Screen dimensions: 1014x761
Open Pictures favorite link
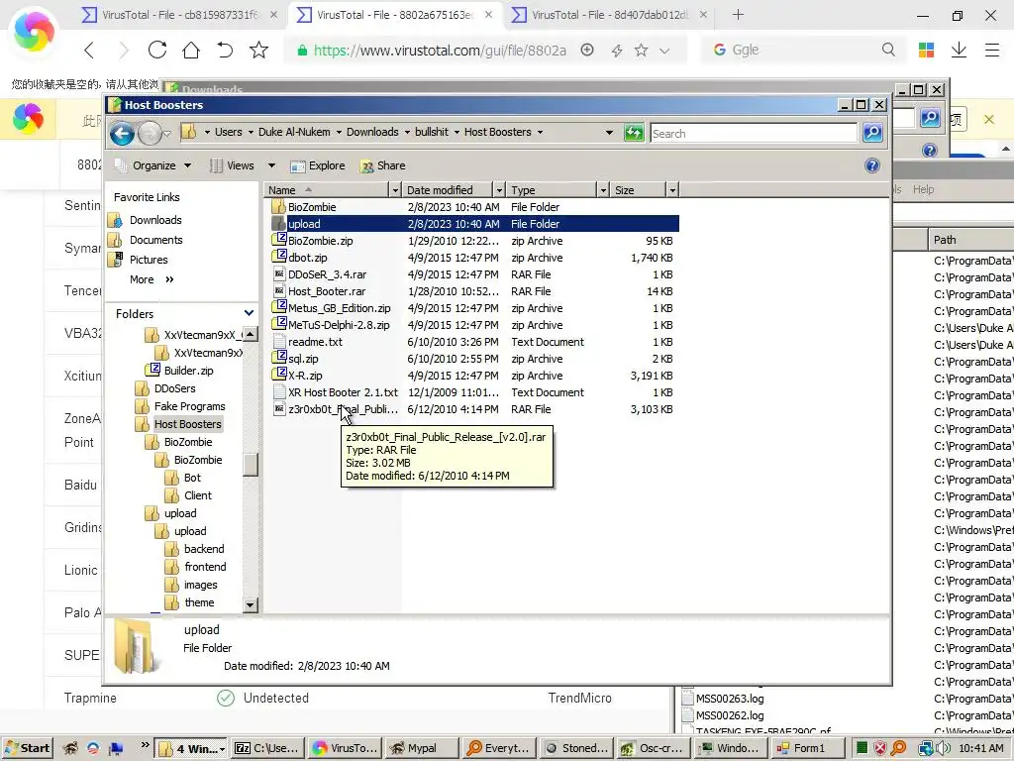[149, 260]
